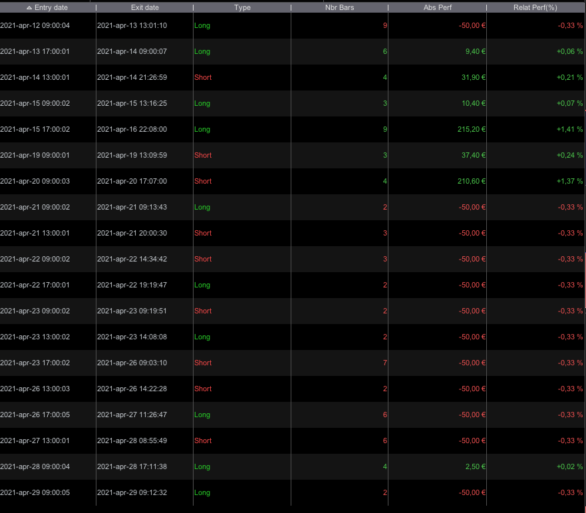The width and height of the screenshot is (586, 513).
Task: Select exit date 2021-apr-27 11:26:47
Action: [132, 415]
